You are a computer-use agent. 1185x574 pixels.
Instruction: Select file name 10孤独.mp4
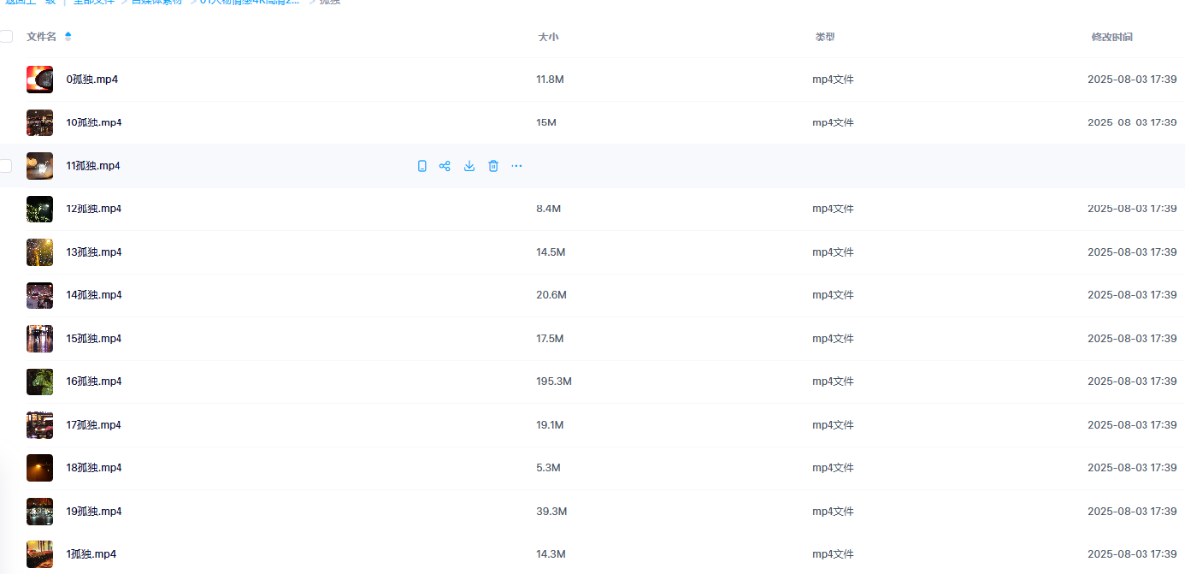coord(94,123)
